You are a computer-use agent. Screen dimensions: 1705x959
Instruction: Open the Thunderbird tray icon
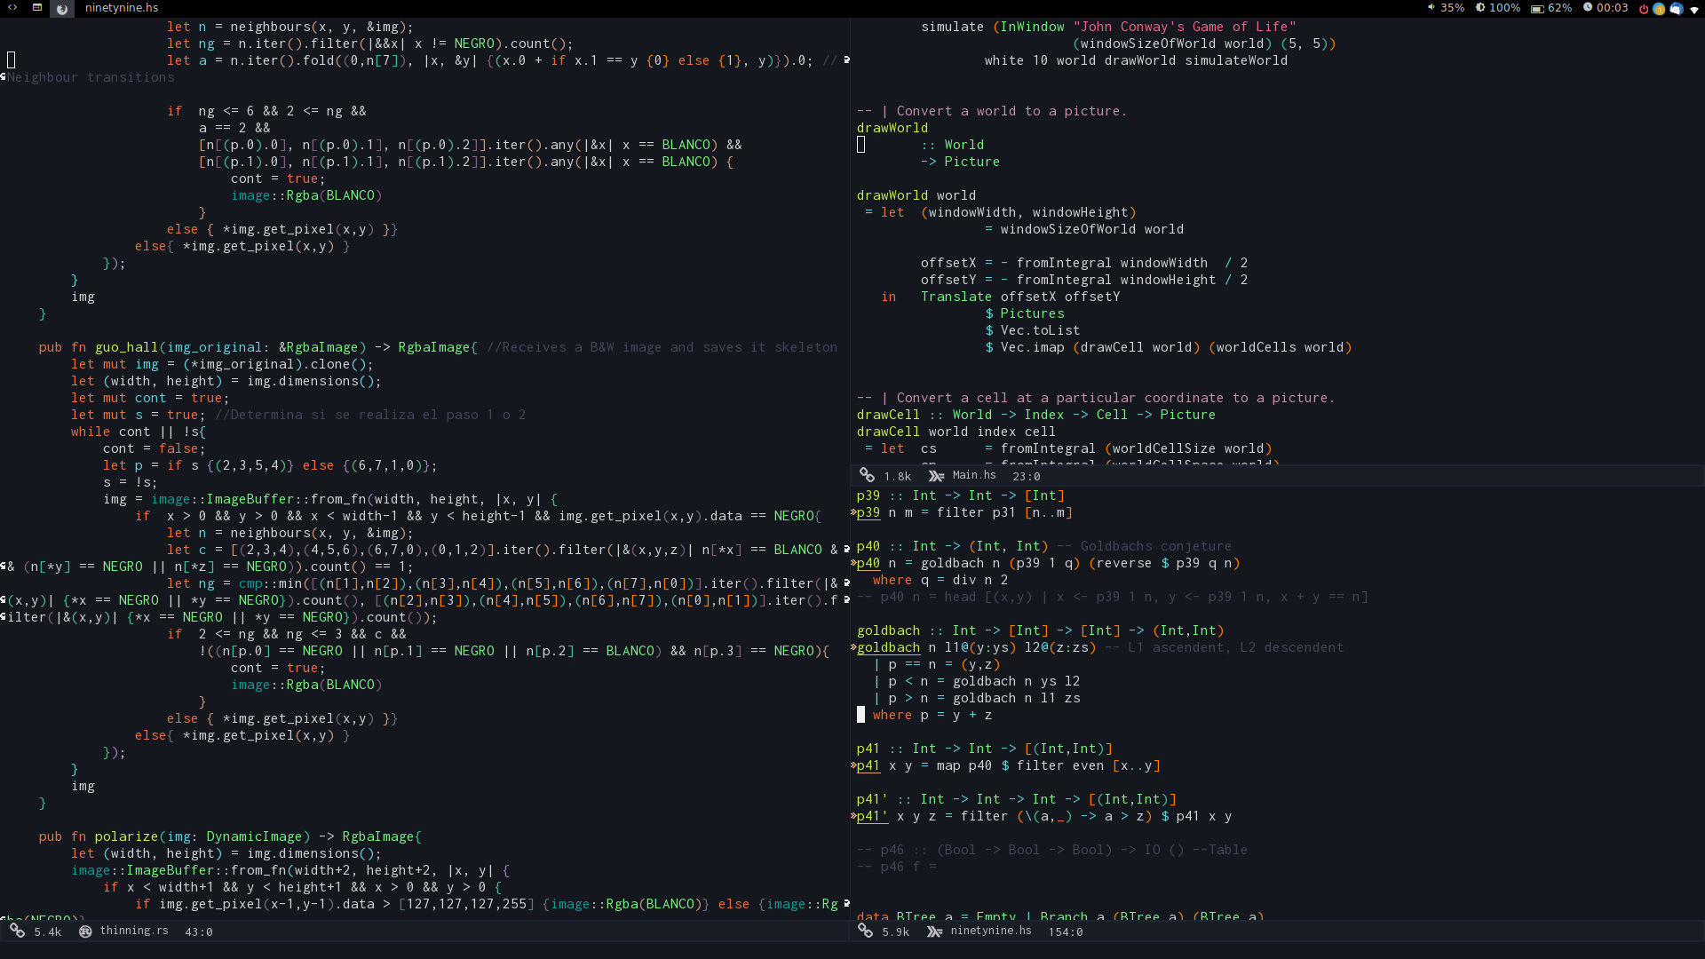coord(1676,9)
